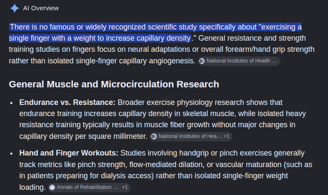The image size is (328, 195).
Task: Click the bold Endurance vs. Resistance label
Action: click(x=67, y=102)
